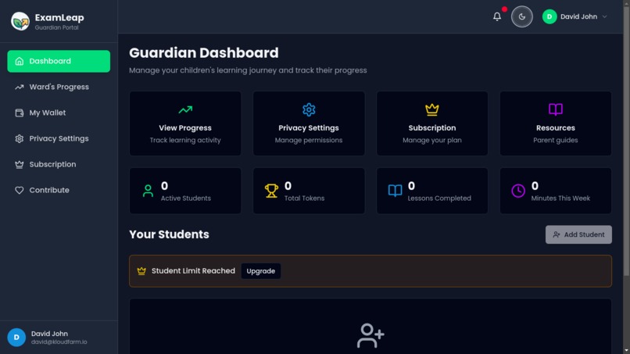This screenshot has height=354, width=630.
Task: Click the blue gear icon in Privacy card
Action: click(309, 109)
